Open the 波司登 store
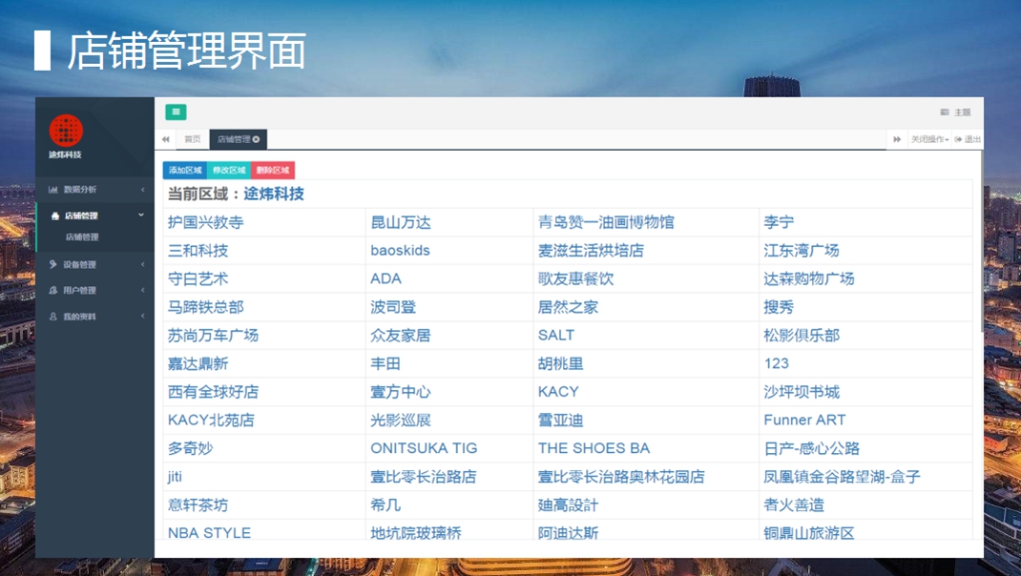Viewport: 1021px width, 576px height. click(x=393, y=307)
